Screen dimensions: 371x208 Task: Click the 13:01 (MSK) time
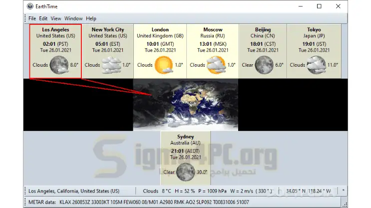213,44
